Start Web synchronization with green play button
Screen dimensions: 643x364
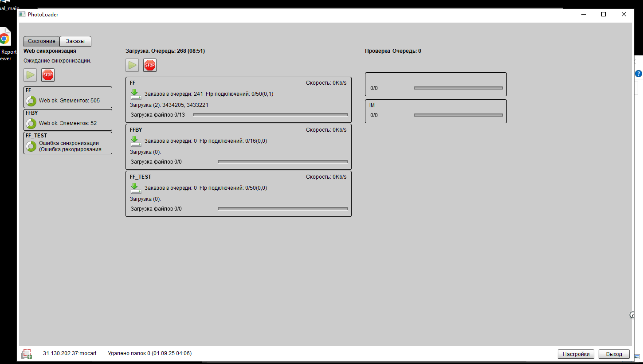pos(30,75)
